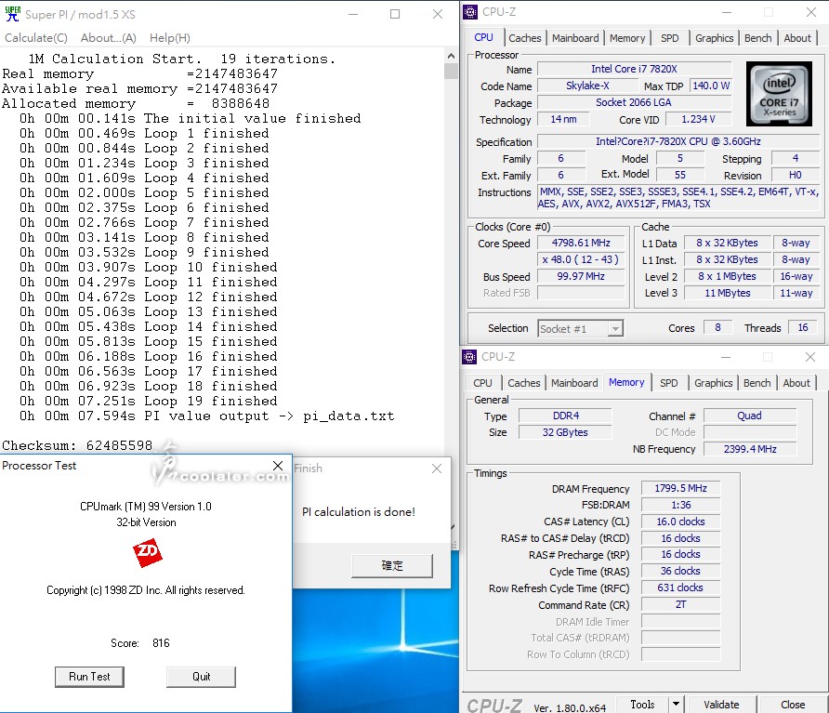Open Mainboard tab in upper CPU-Z window
The image size is (829, 713).
(x=575, y=38)
